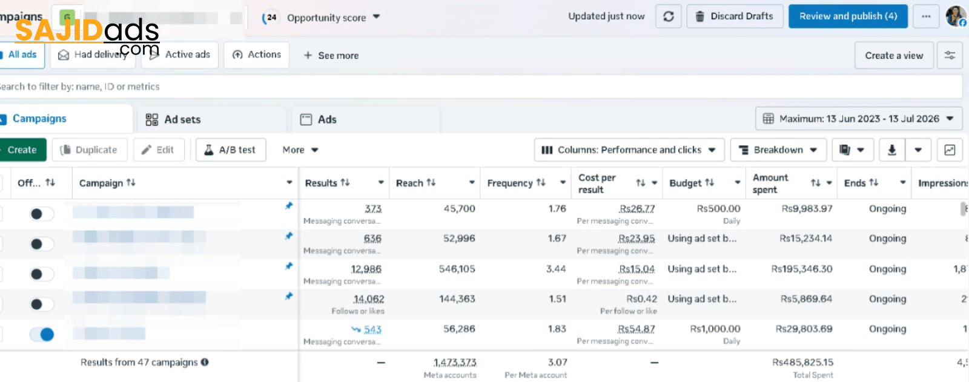Viewport: 969px width, 382px height.
Task: Sort by Reach column arrows
Action: pyautogui.click(x=431, y=183)
